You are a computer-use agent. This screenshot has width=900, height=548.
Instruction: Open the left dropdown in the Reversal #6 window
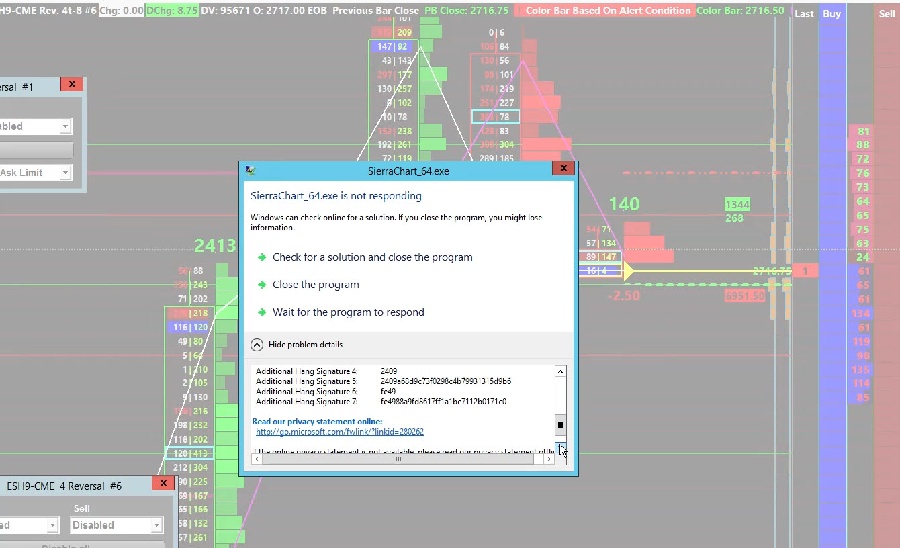click(x=29, y=525)
